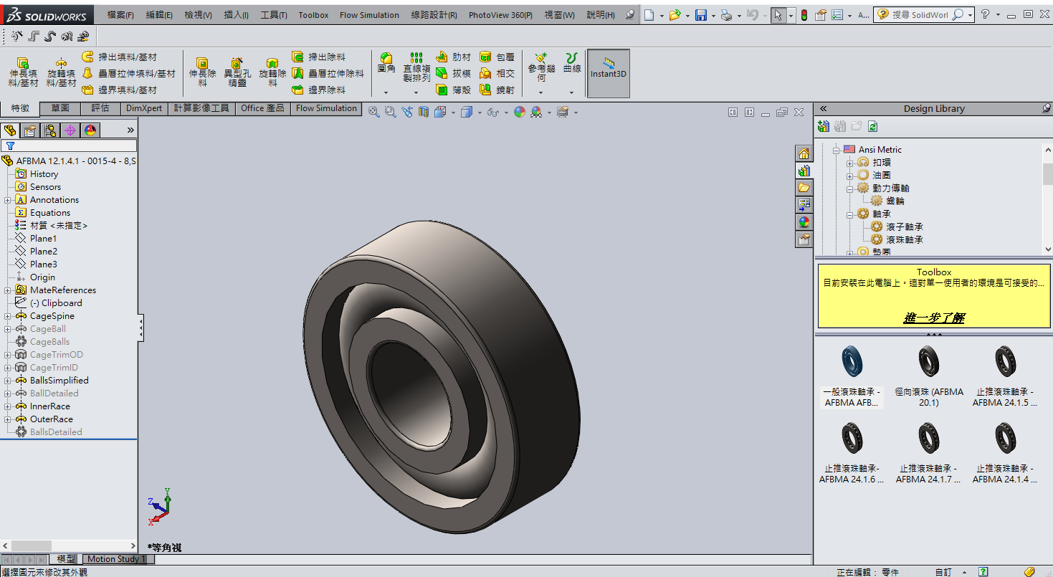Select the 圓角 fillet tool
The height and width of the screenshot is (577, 1053).
coord(386,64)
